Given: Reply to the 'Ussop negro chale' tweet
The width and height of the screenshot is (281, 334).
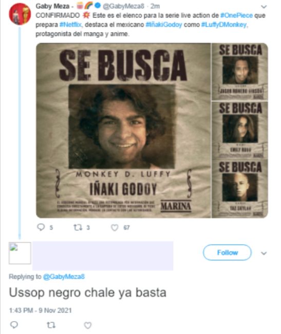Looking at the screenshot, I should point(14,325).
